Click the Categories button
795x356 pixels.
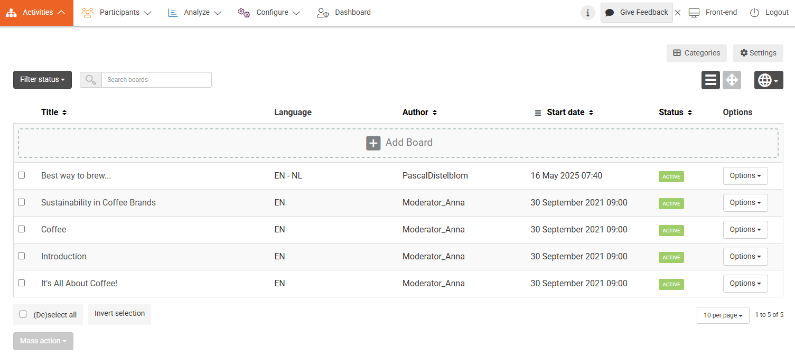tap(696, 53)
